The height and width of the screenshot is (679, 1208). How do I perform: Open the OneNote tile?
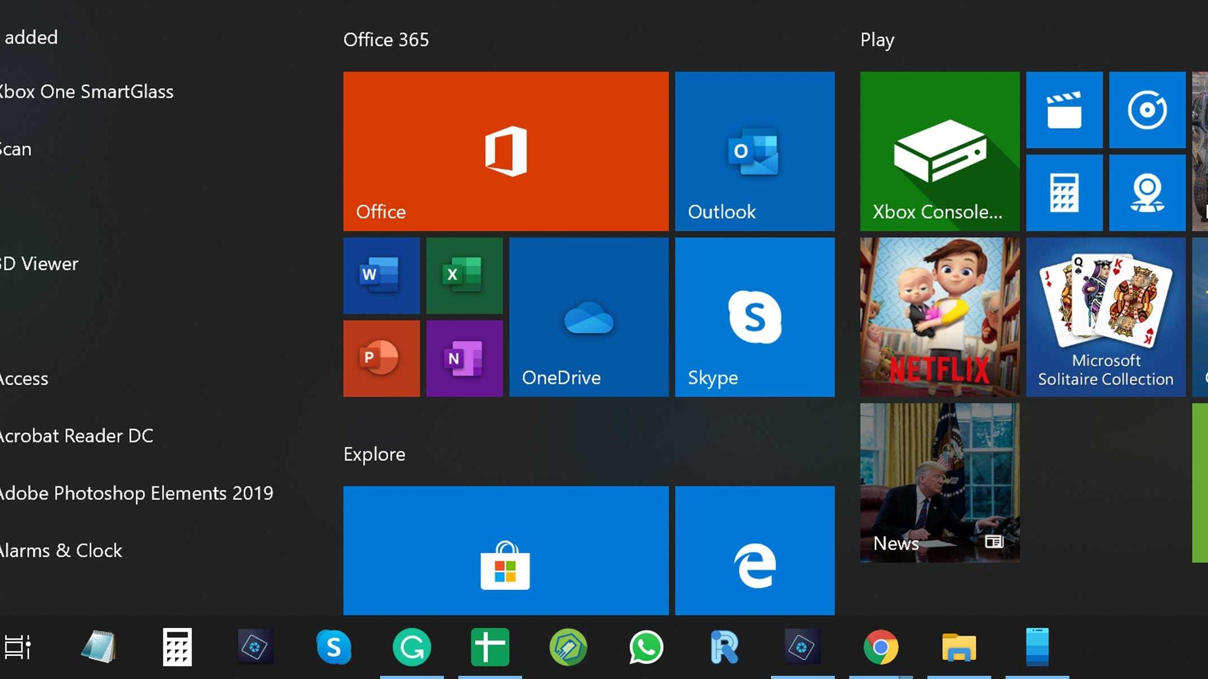pos(464,359)
